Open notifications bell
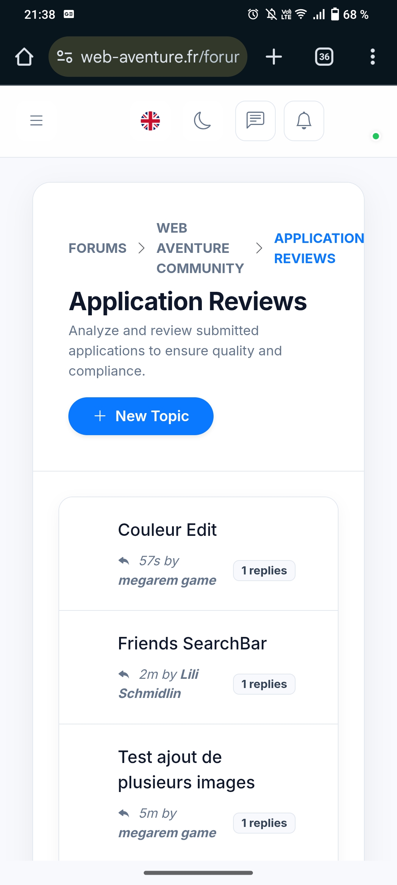The height and width of the screenshot is (885, 397). [x=304, y=121]
